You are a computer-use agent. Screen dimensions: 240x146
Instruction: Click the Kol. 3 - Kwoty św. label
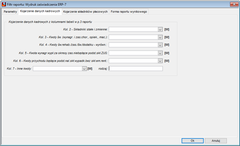(73, 37)
